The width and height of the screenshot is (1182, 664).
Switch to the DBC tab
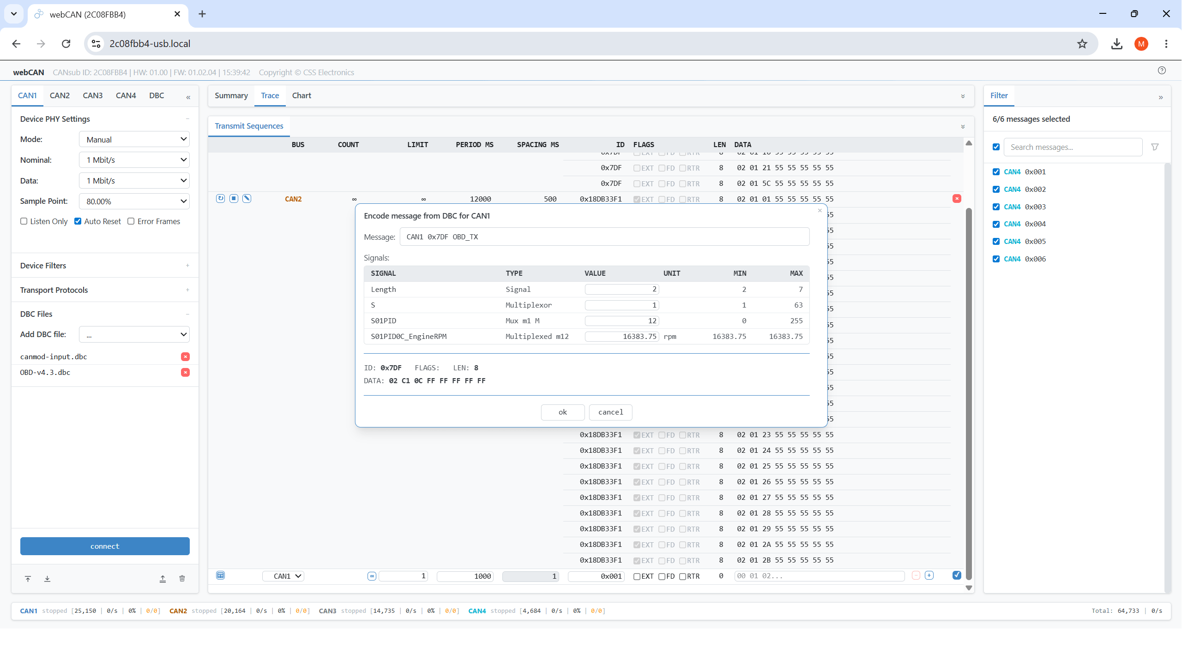point(157,95)
